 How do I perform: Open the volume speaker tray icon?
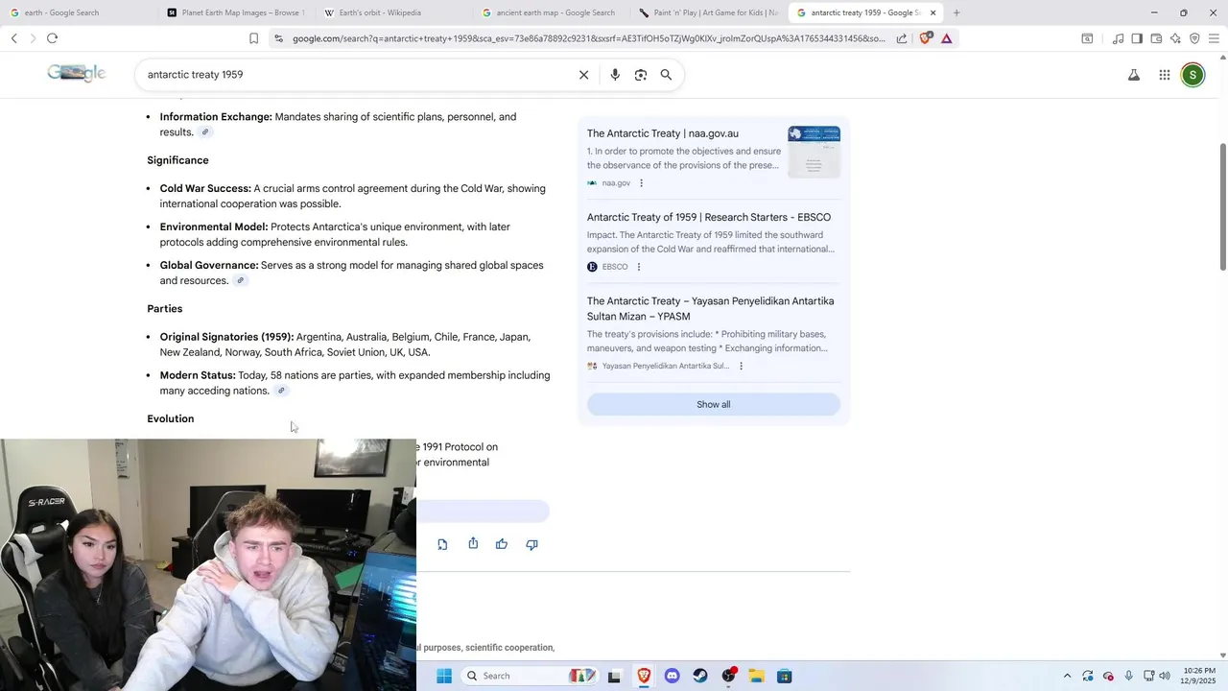coord(1165,676)
